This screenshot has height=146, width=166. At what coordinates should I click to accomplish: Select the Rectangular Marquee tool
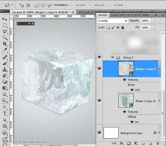(x=5, y=25)
